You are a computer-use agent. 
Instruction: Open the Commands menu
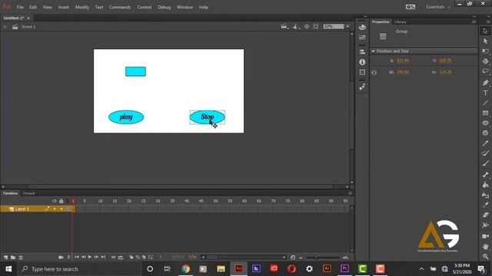[x=120, y=7]
